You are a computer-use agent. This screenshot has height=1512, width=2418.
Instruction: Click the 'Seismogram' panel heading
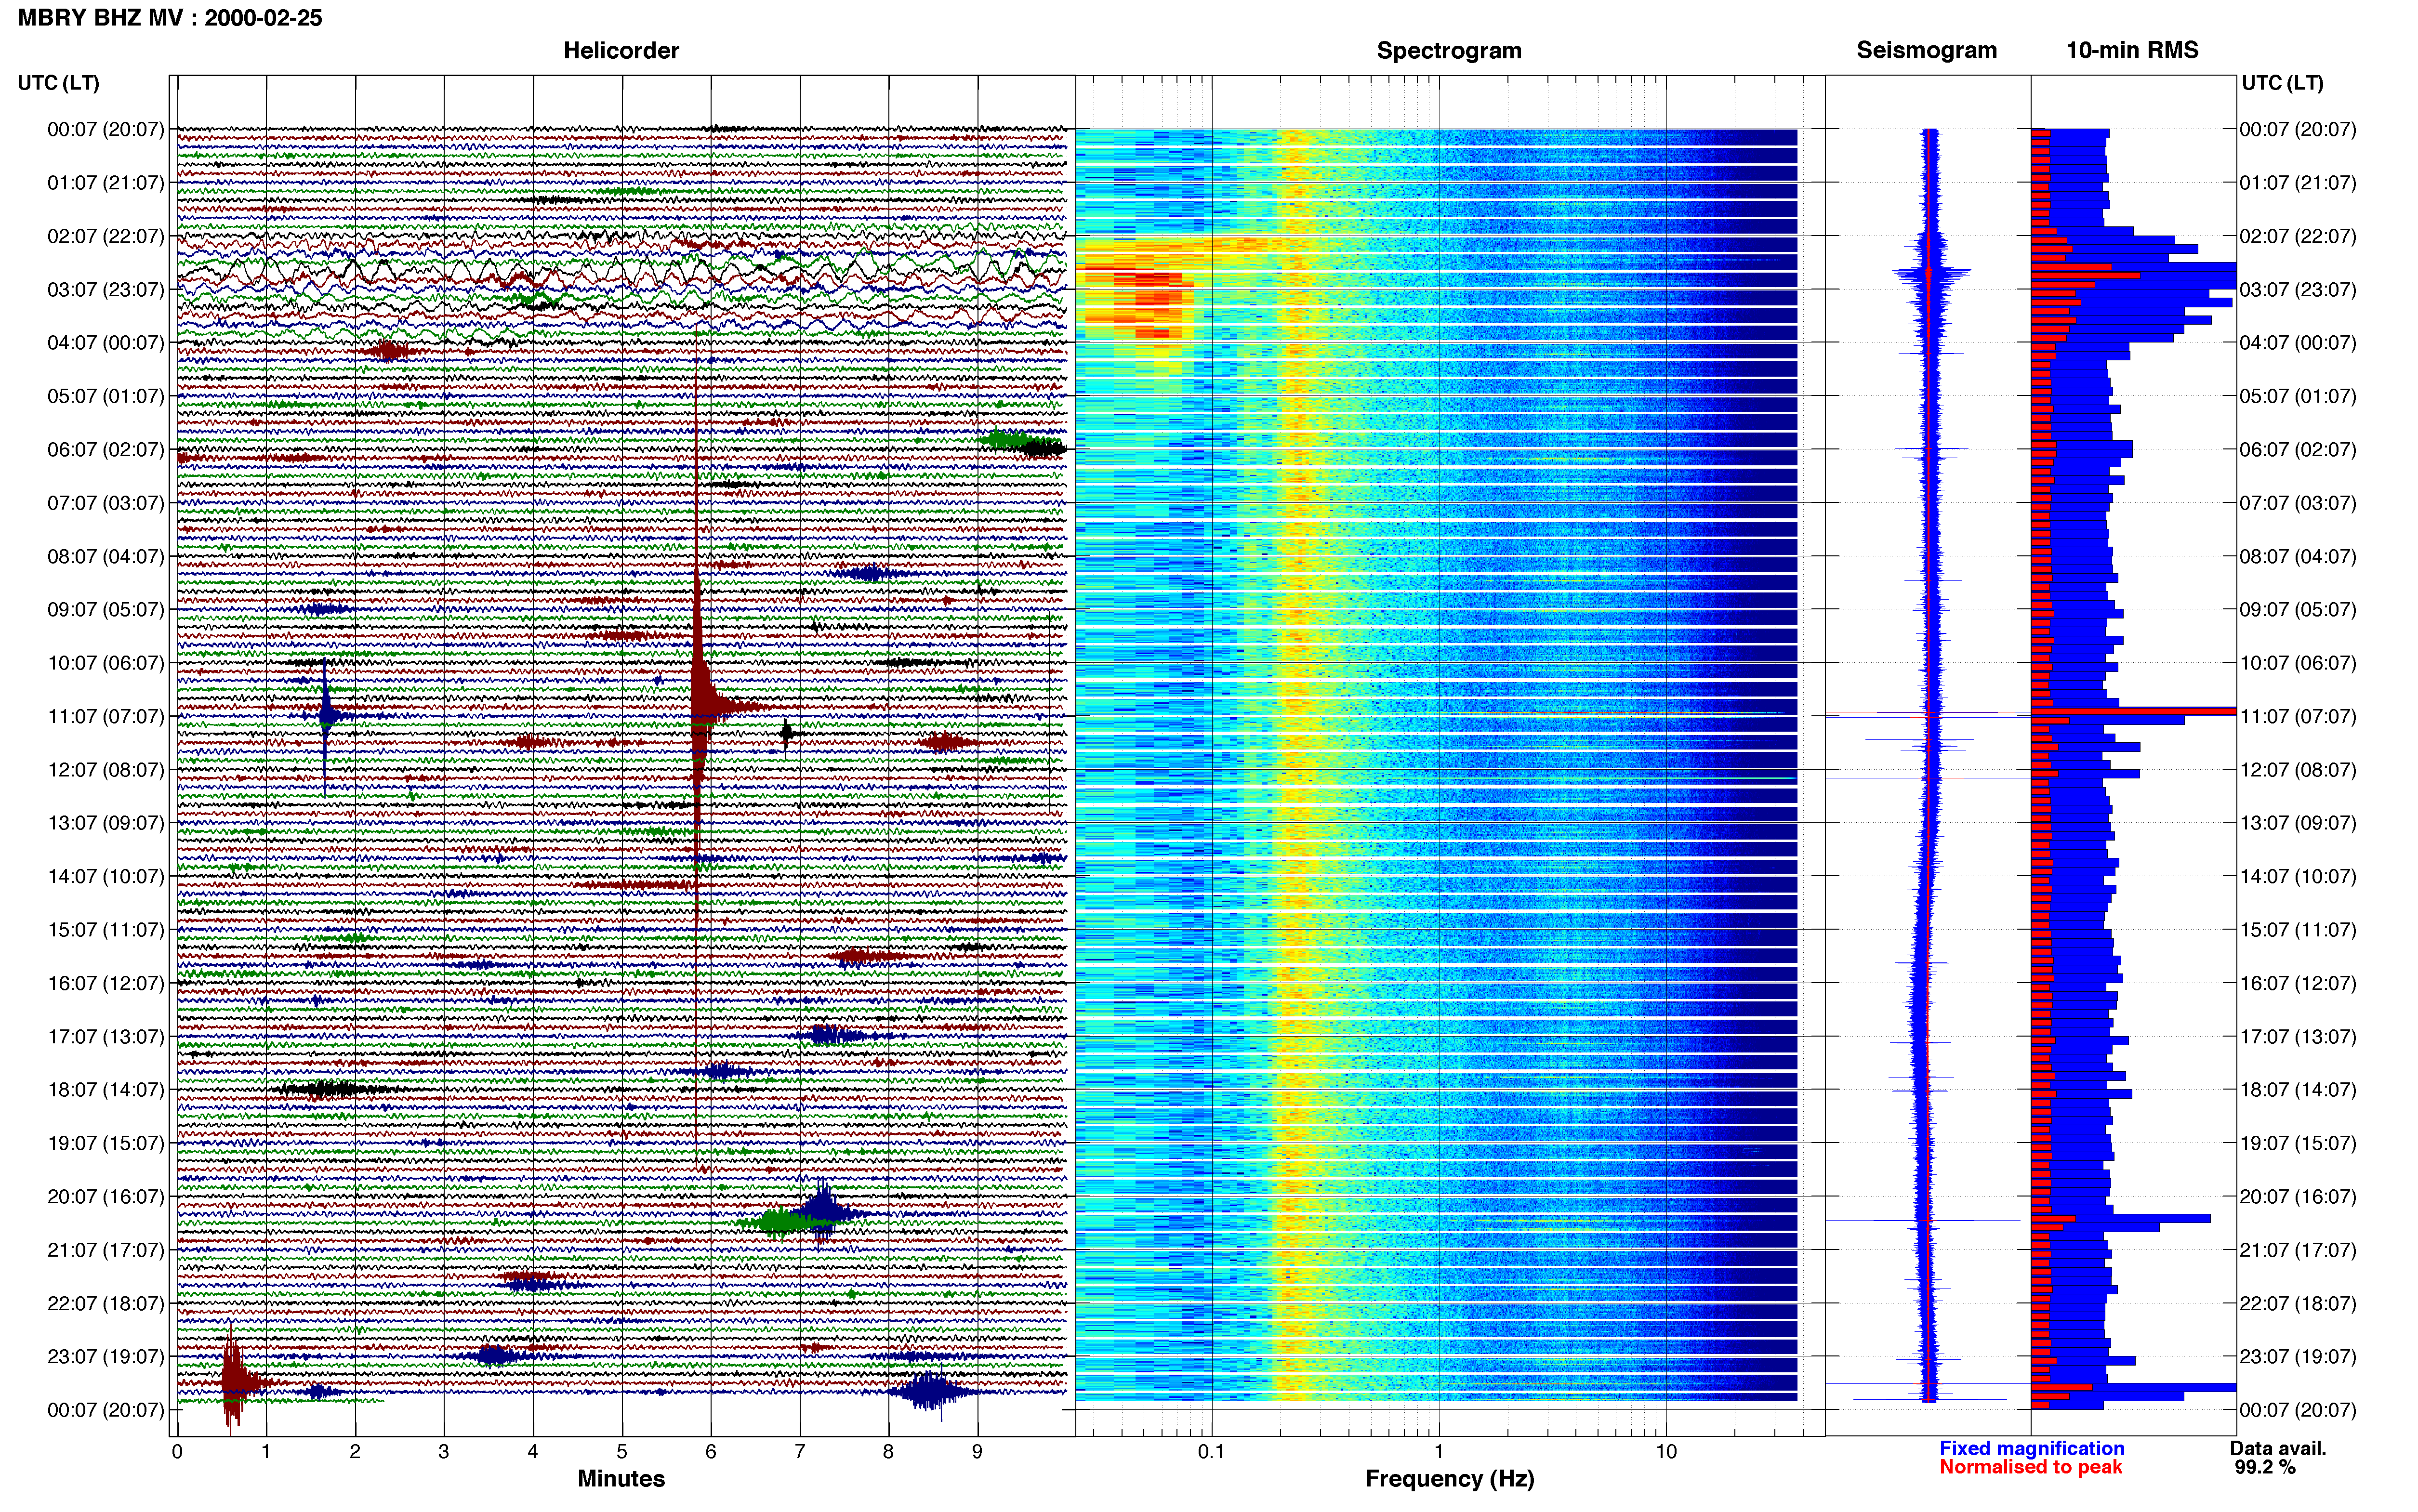tap(1926, 51)
